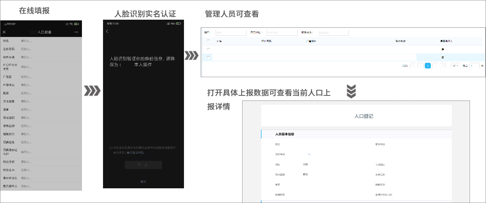Click the jump-to-page number field
This screenshot has height=203, width=486.
click(x=474, y=66)
